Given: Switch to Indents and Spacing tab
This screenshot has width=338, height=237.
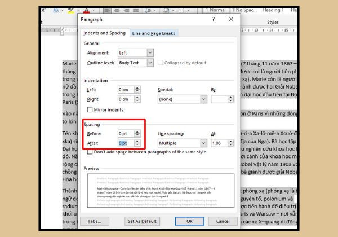Looking at the screenshot, I should [x=105, y=33].
